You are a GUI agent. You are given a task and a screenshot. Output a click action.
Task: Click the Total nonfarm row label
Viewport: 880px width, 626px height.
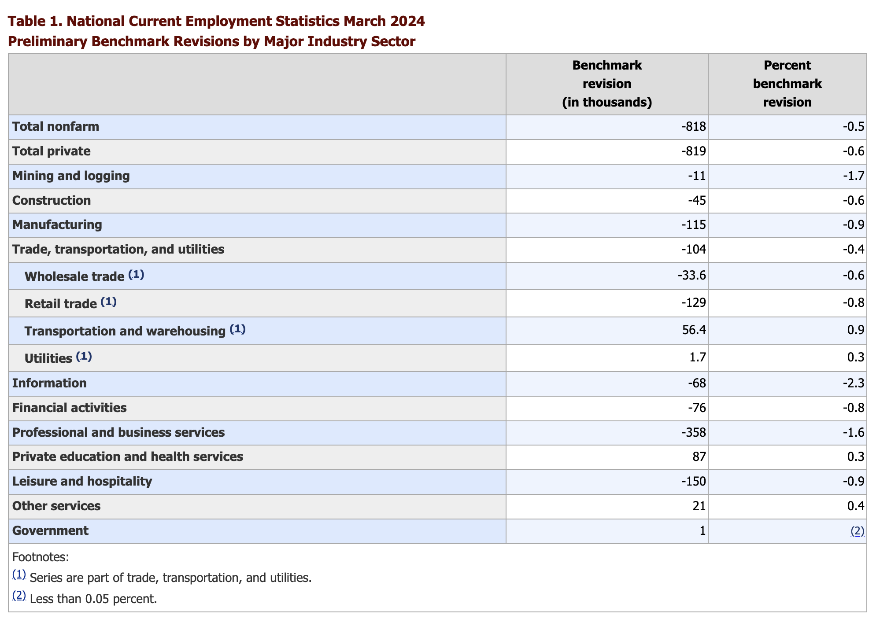tap(55, 127)
